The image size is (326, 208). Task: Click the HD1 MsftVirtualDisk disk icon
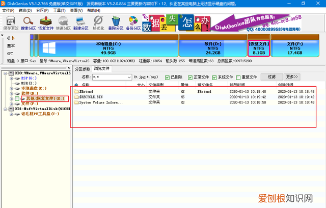click(x=11, y=109)
